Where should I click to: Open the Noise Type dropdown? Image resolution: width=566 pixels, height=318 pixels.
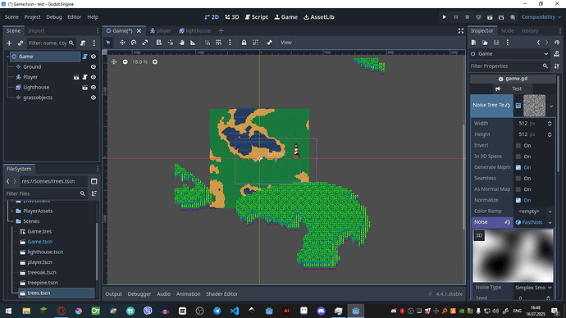533,288
